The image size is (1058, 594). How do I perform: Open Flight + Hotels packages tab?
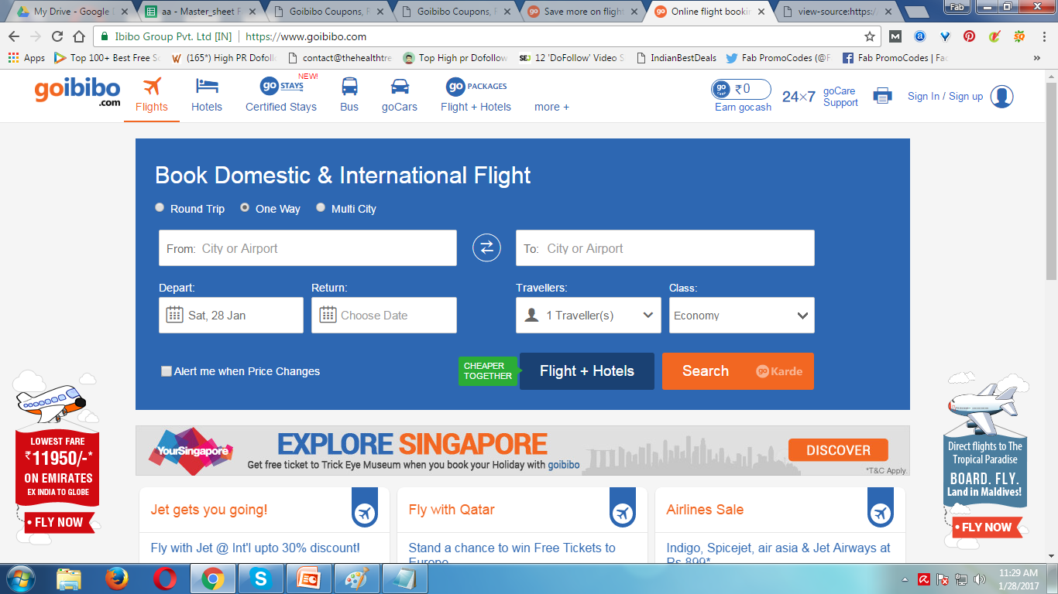[x=476, y=95]
